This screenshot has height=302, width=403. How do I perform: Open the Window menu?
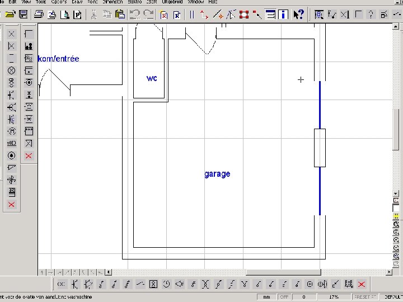[x=196, y=2]
